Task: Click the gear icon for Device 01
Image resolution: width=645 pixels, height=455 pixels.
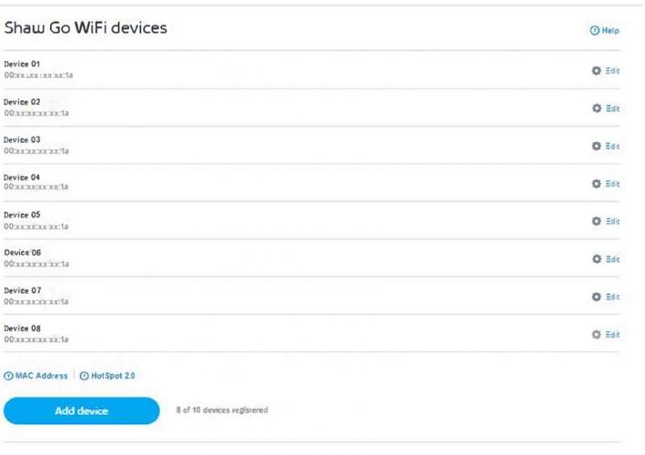Action: [597, 71]
